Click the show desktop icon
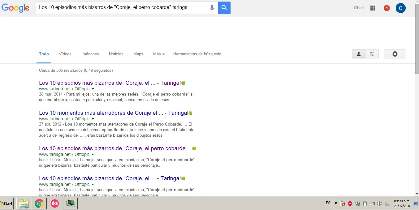The width and height of the screenshot is (419, 210). [x=416, y=204]
